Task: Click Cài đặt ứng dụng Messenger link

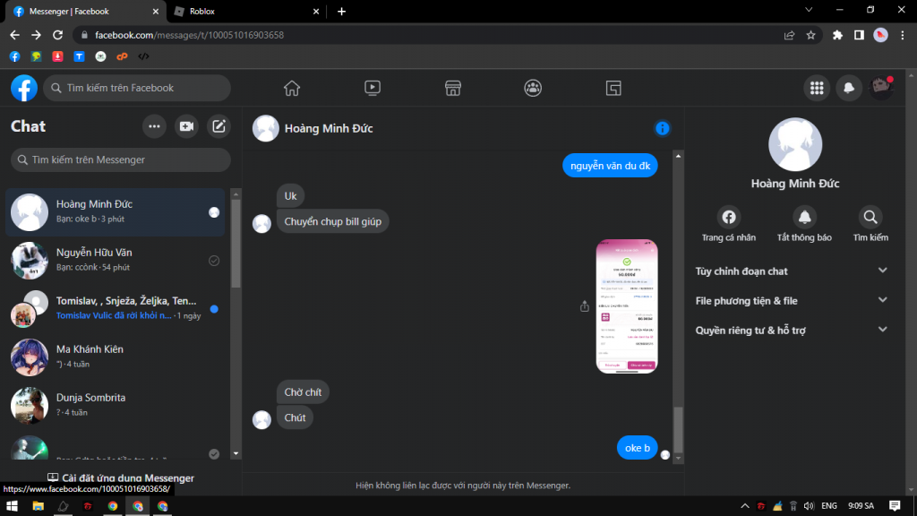Action: (121, 478)
